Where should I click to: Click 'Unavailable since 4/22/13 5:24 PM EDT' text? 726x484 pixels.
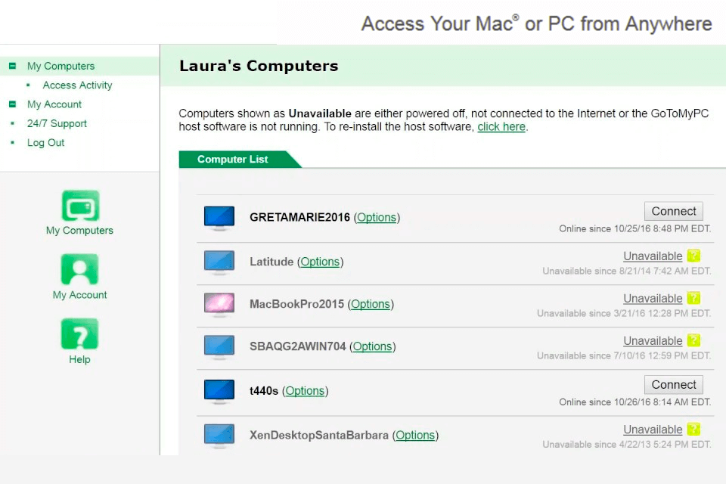point(627,445)
